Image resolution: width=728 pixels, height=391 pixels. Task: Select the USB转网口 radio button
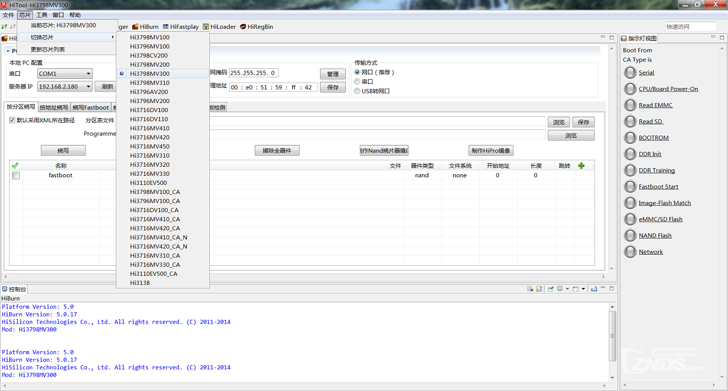click(x=357, y=91)
